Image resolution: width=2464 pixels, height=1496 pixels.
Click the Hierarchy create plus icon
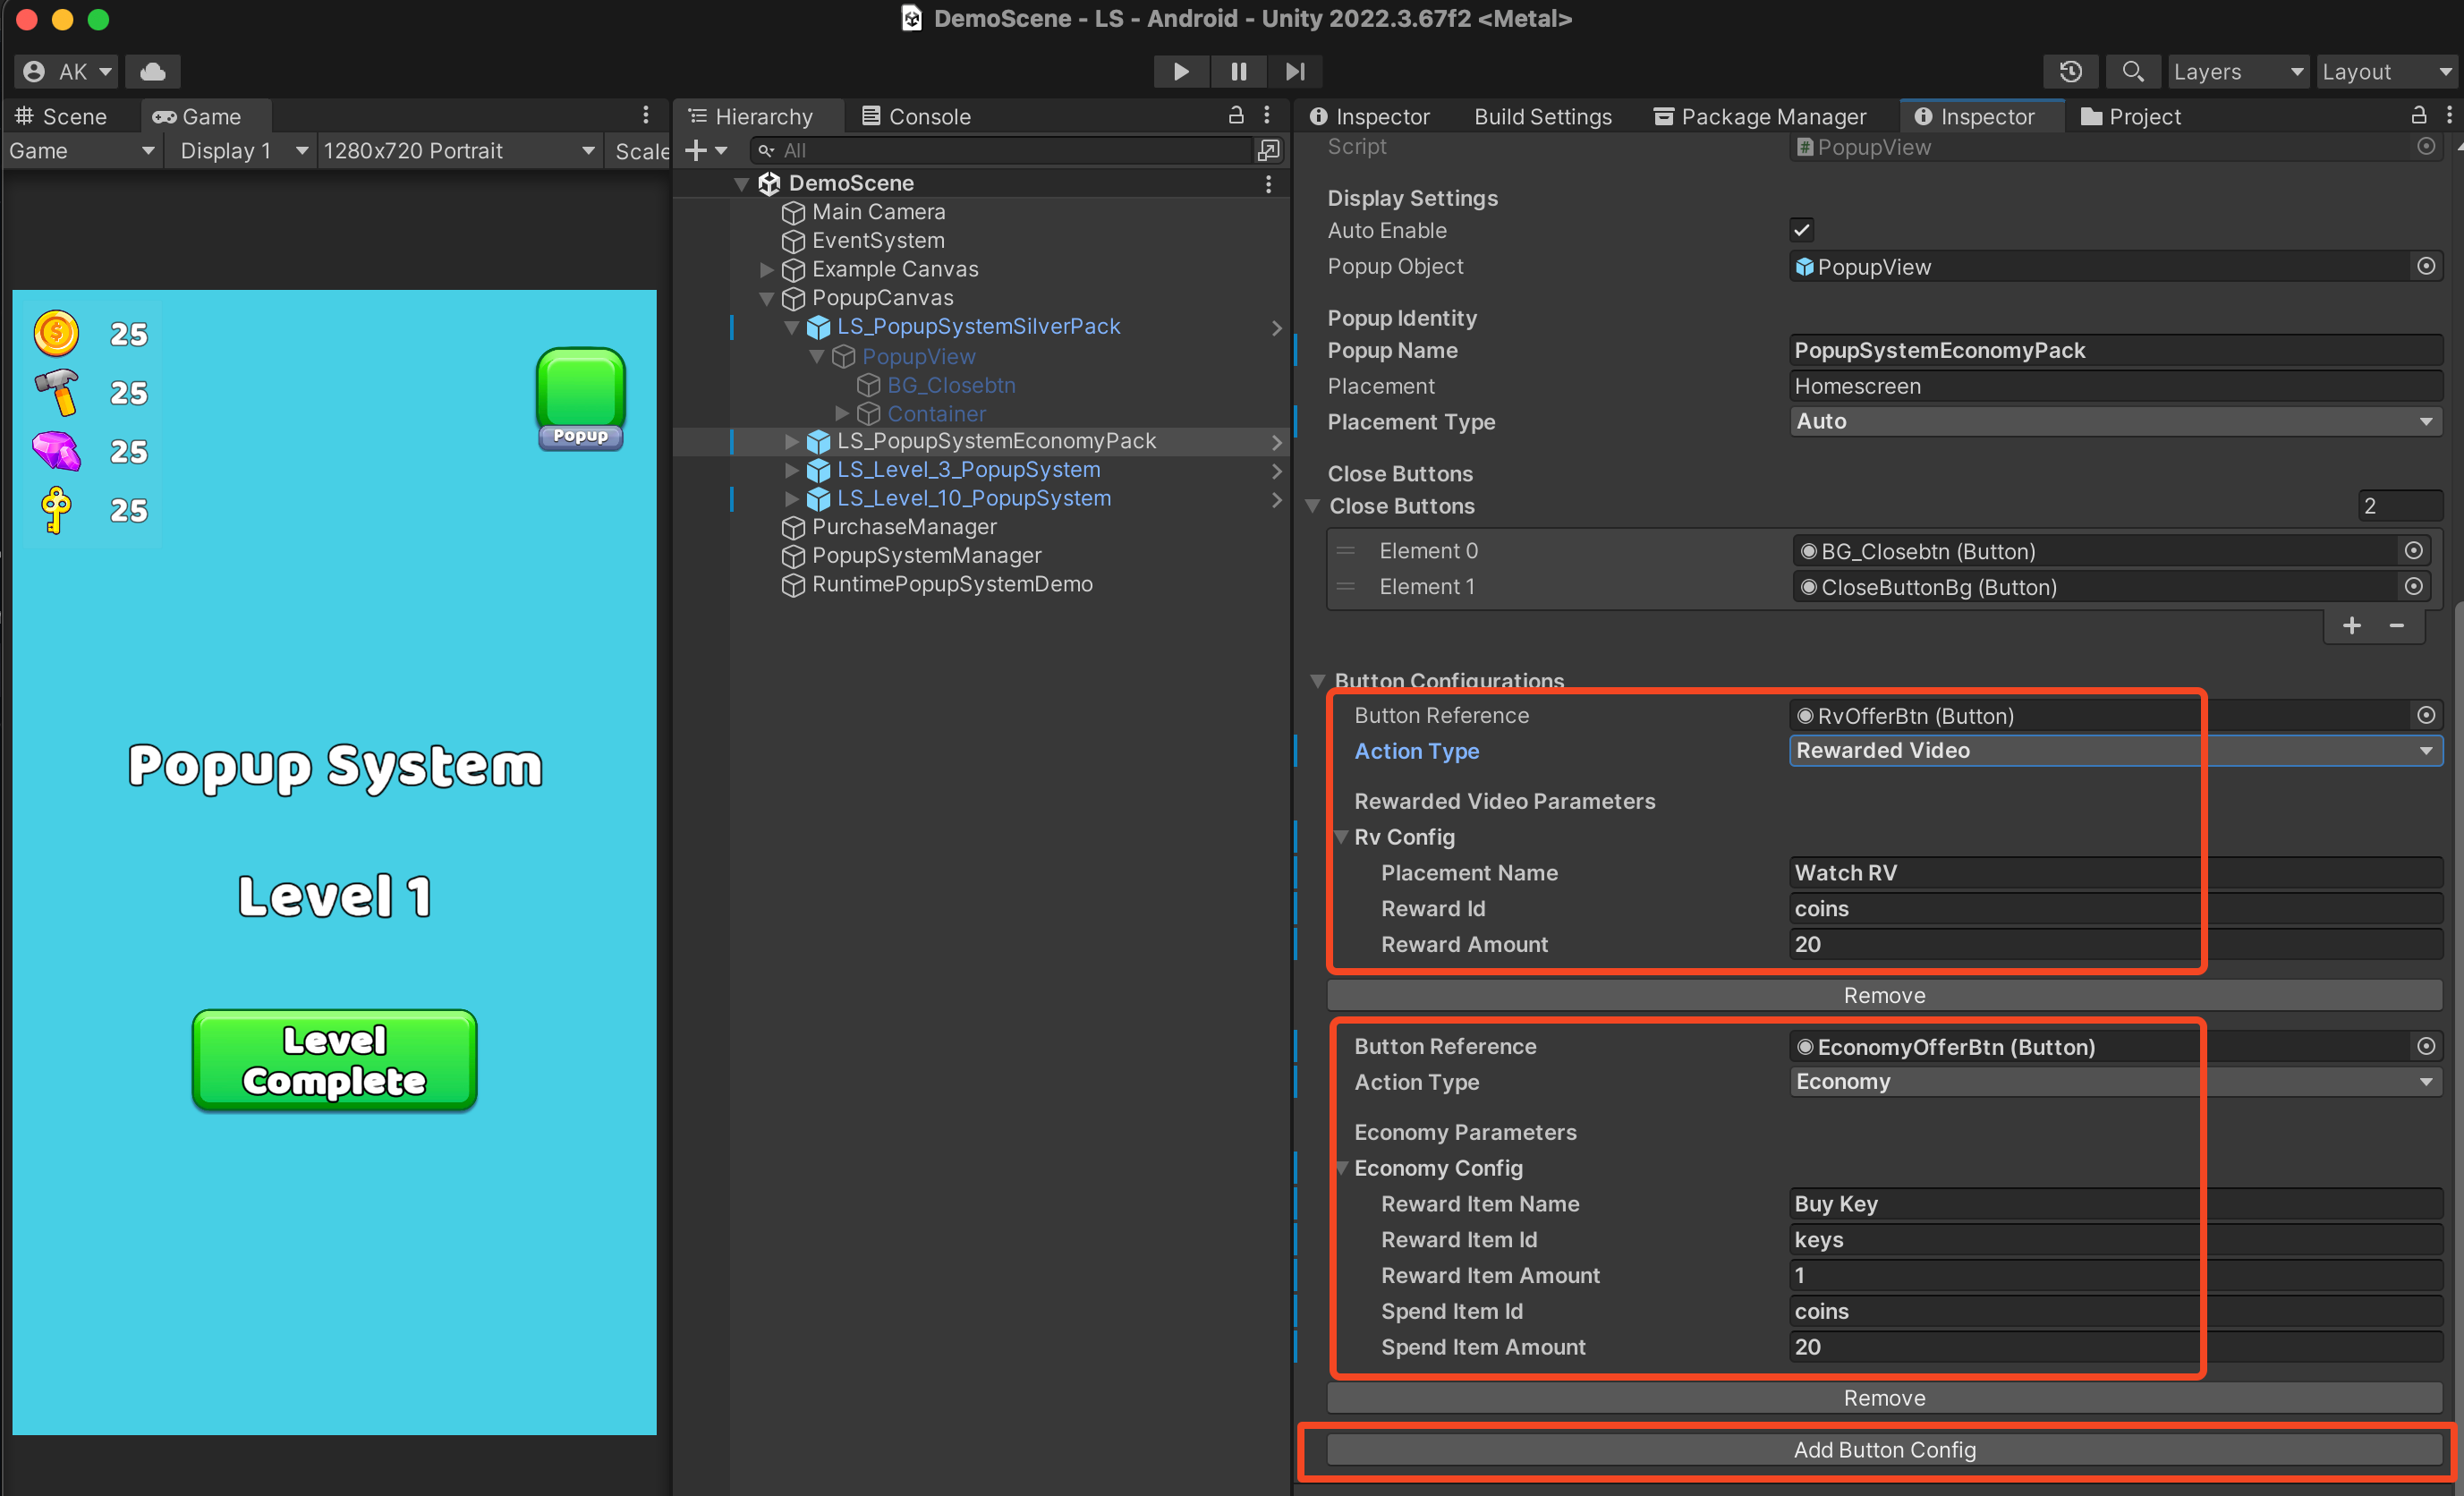697,151
